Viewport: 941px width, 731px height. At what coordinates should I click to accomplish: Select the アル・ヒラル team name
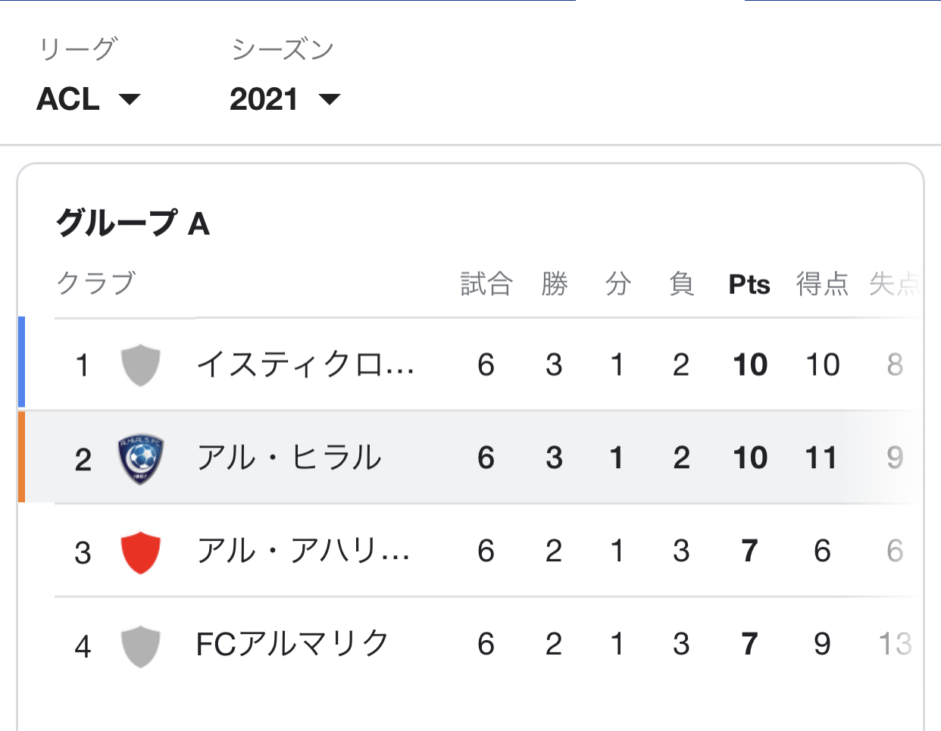coord(289,458)
